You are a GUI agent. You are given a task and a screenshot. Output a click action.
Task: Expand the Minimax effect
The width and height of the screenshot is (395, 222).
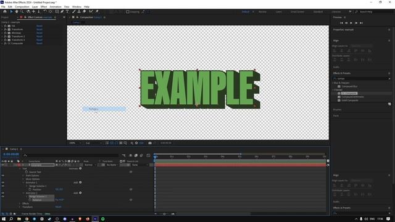[x=2, y=33]
